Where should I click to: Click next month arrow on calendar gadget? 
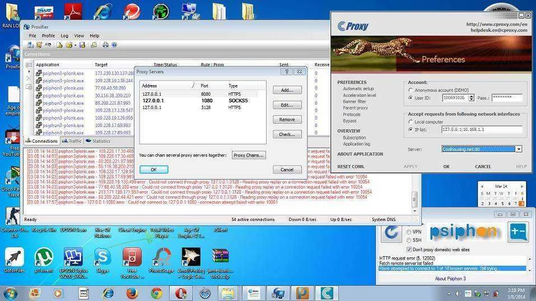521,186
